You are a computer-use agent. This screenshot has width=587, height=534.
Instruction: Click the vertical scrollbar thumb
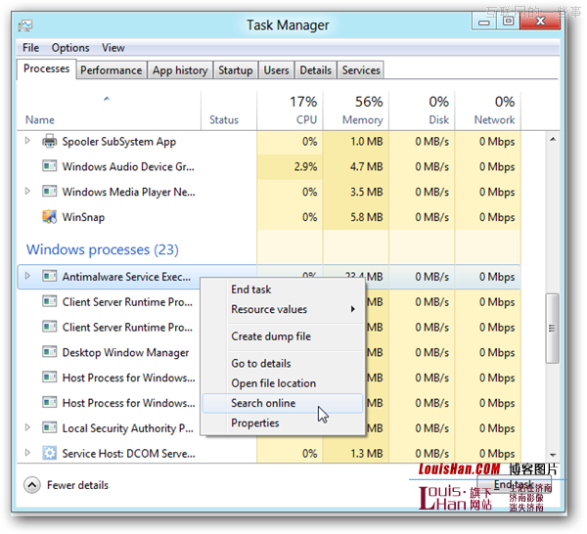(552, 329)
